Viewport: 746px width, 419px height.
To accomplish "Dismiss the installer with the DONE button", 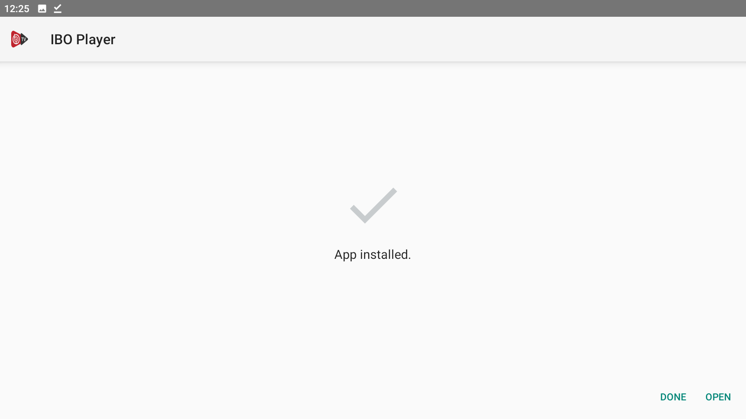I will 673,397.
